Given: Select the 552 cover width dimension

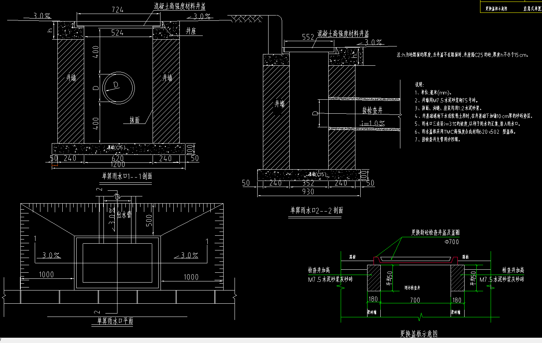Looking at the screenshot, I should tap(308, 37).
